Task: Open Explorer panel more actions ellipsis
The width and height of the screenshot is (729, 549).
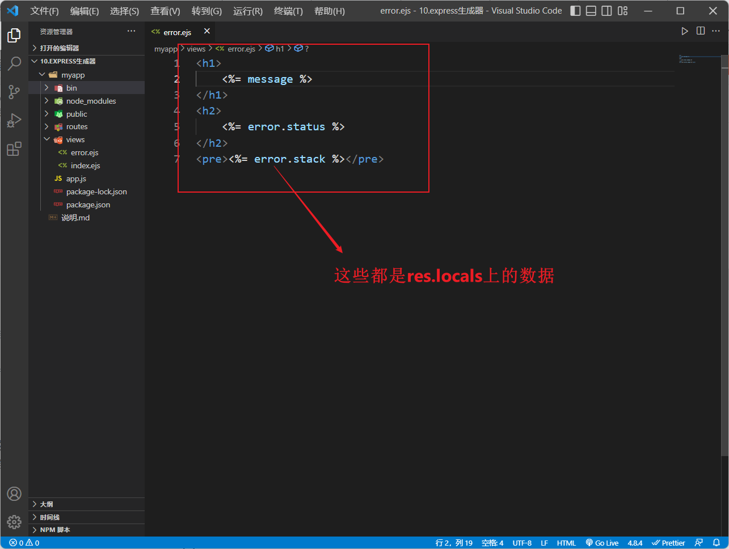Action: [x=132, y=31]
